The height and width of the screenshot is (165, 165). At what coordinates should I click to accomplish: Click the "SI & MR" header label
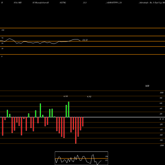click(x=17, y=3)
